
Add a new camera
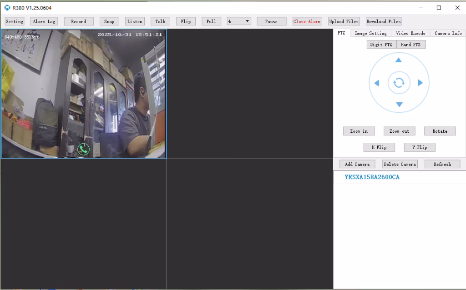(356, 164)
